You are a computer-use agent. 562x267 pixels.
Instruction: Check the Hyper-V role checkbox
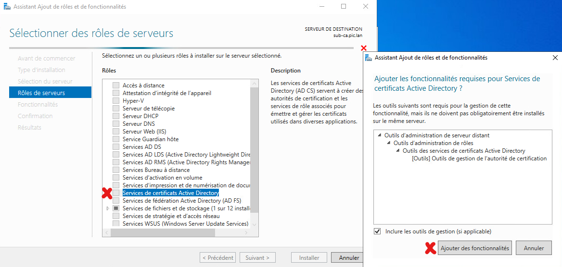pyautogui.click(x=116, y=101)
